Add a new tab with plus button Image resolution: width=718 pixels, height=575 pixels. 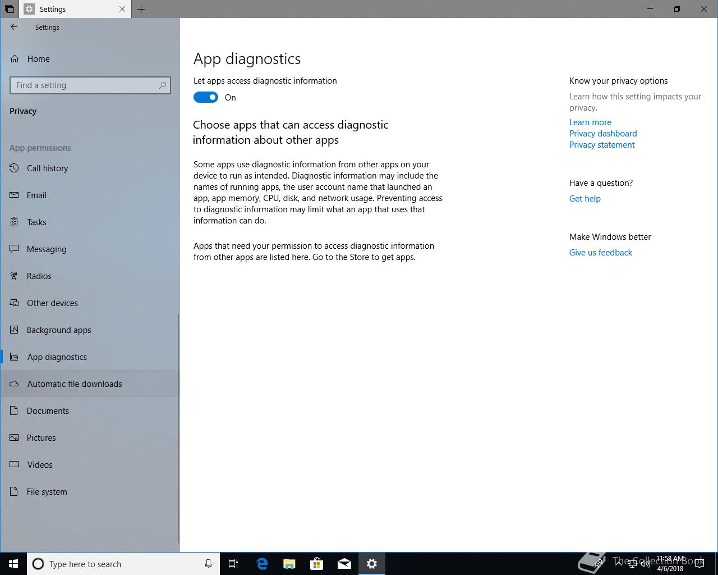(141, 9)
